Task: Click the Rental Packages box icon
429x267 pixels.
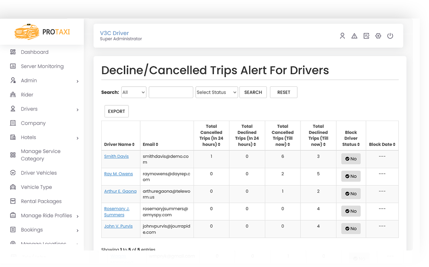Action: [13, 201]
